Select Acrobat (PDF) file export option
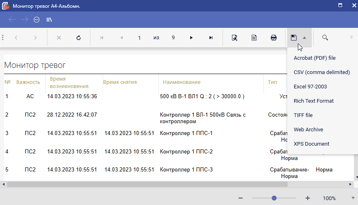Image resolution: width=358 pixels, height=205 pixels. pyautogui.click(x=314, y=58)
